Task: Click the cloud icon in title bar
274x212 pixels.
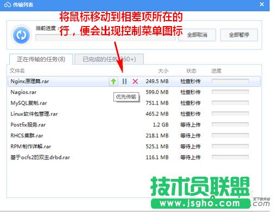Action: tap(8, 4)
